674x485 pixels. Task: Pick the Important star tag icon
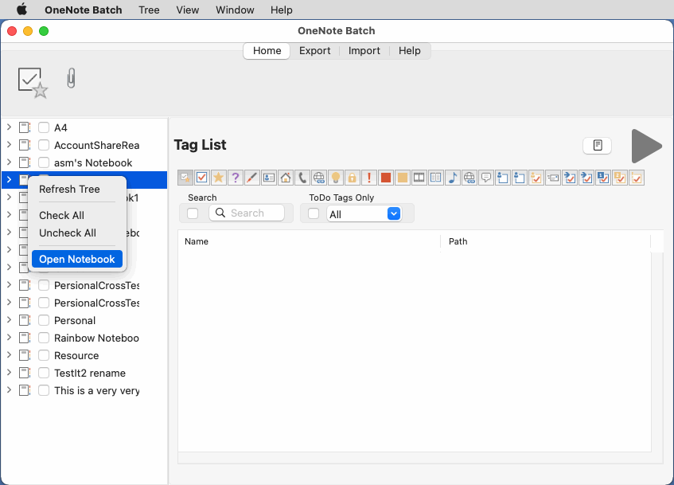point(219,178)
